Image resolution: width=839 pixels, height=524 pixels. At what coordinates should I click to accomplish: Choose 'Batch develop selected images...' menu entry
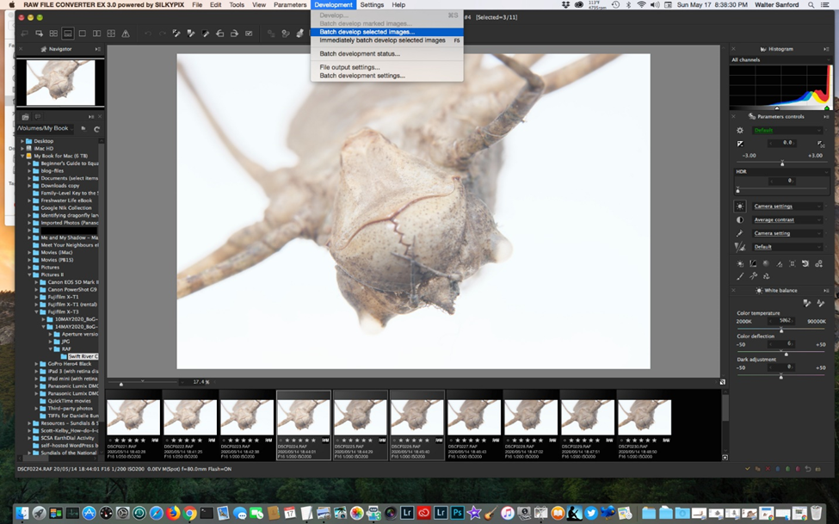coord(387,32)
